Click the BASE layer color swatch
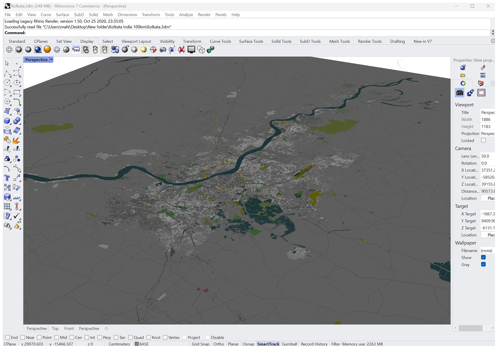This screenshot has width=497, height=348. click(137, 344)
